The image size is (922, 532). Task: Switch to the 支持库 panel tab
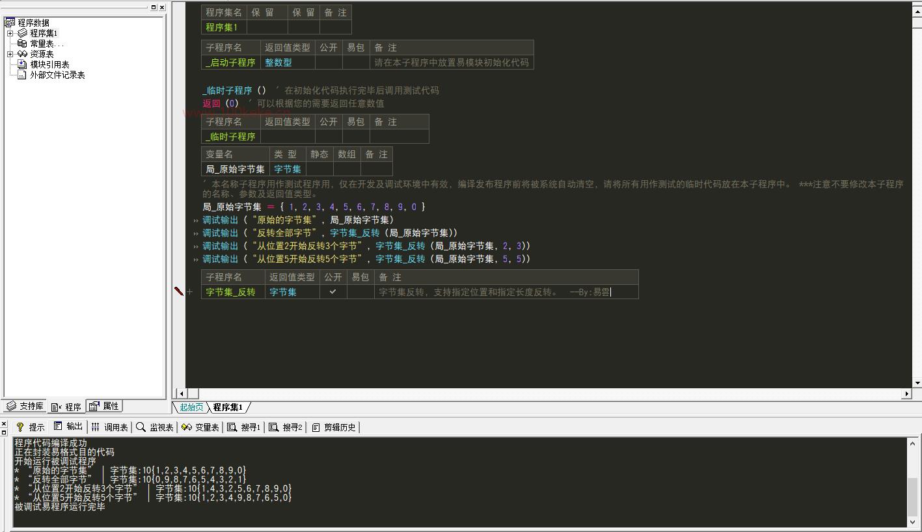[x=25, y=406]
